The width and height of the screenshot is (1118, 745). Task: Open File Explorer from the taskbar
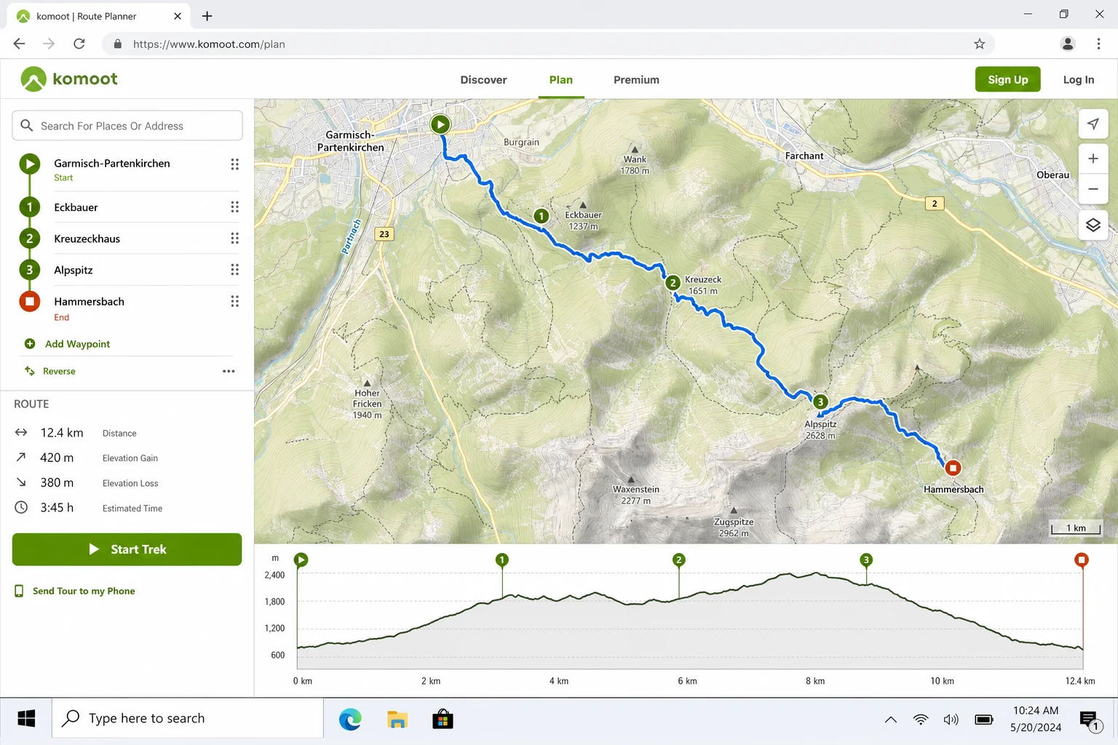click(x=397, y=720)
